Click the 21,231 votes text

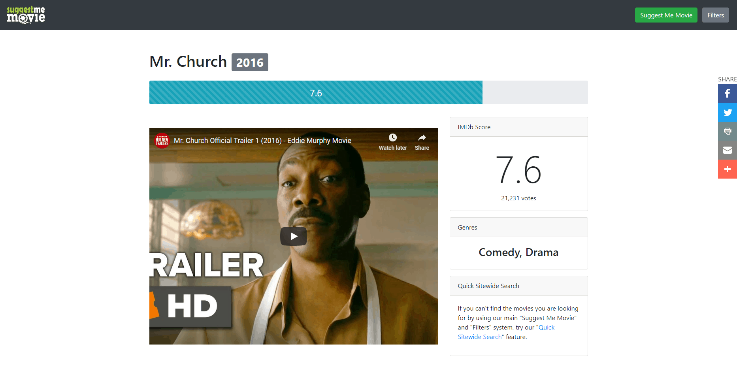coord(518,198)
